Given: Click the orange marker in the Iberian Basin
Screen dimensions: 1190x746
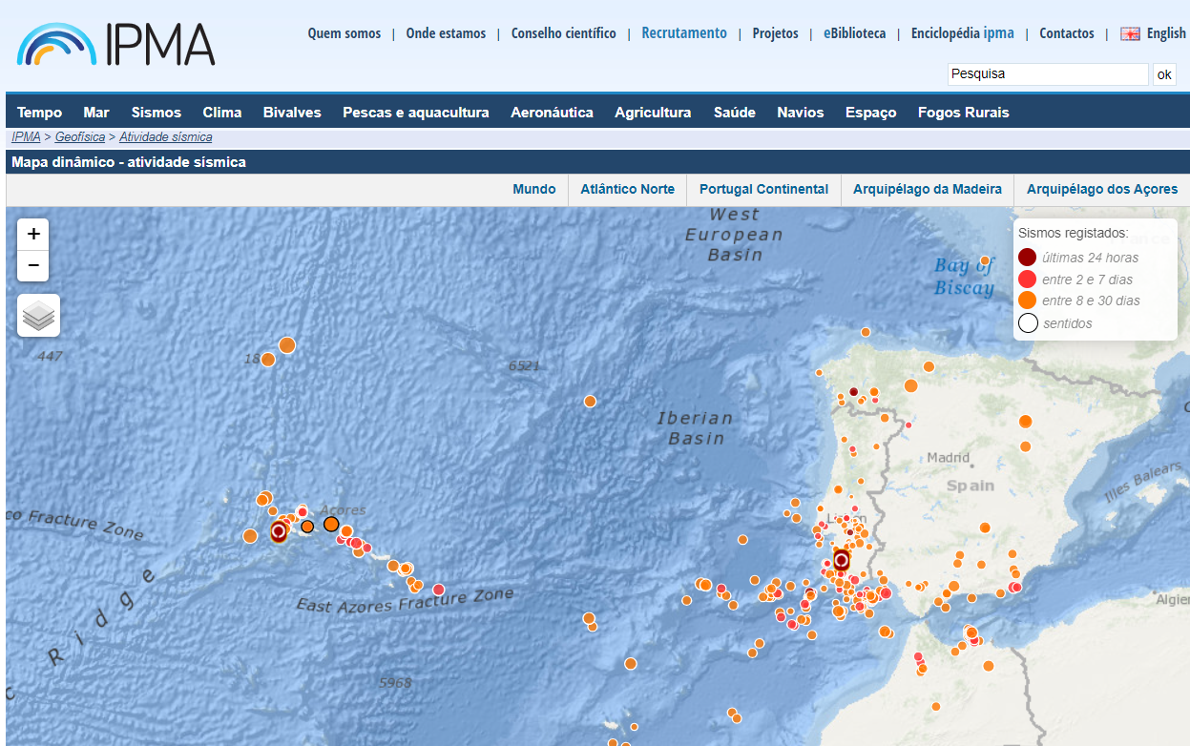Looking at the screenshot, I should point(590,401).
